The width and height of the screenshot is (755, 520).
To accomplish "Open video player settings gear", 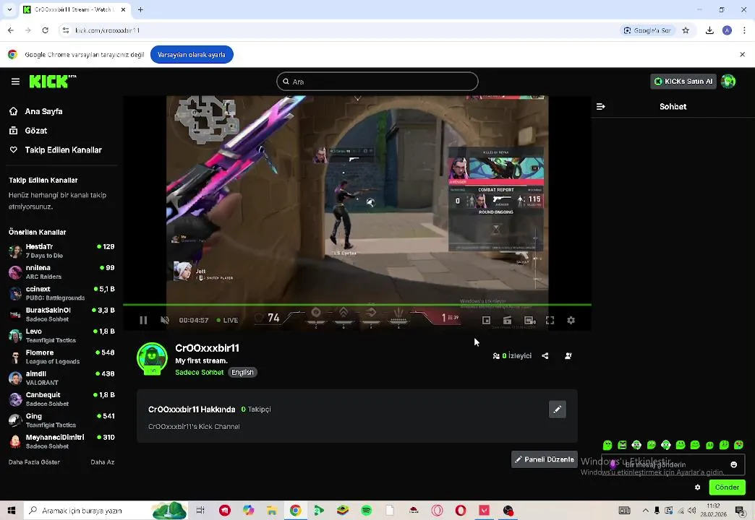I will 571,321.
